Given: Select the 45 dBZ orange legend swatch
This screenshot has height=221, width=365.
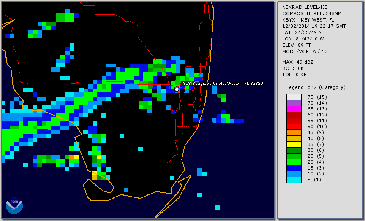Looking at the screenshot, I should (294, 133).
